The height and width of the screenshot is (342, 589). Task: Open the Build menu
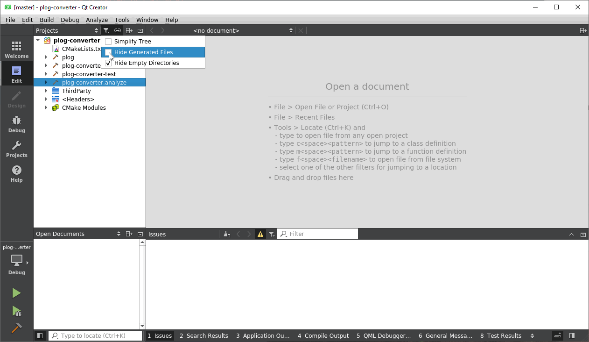tap(47, 20)
